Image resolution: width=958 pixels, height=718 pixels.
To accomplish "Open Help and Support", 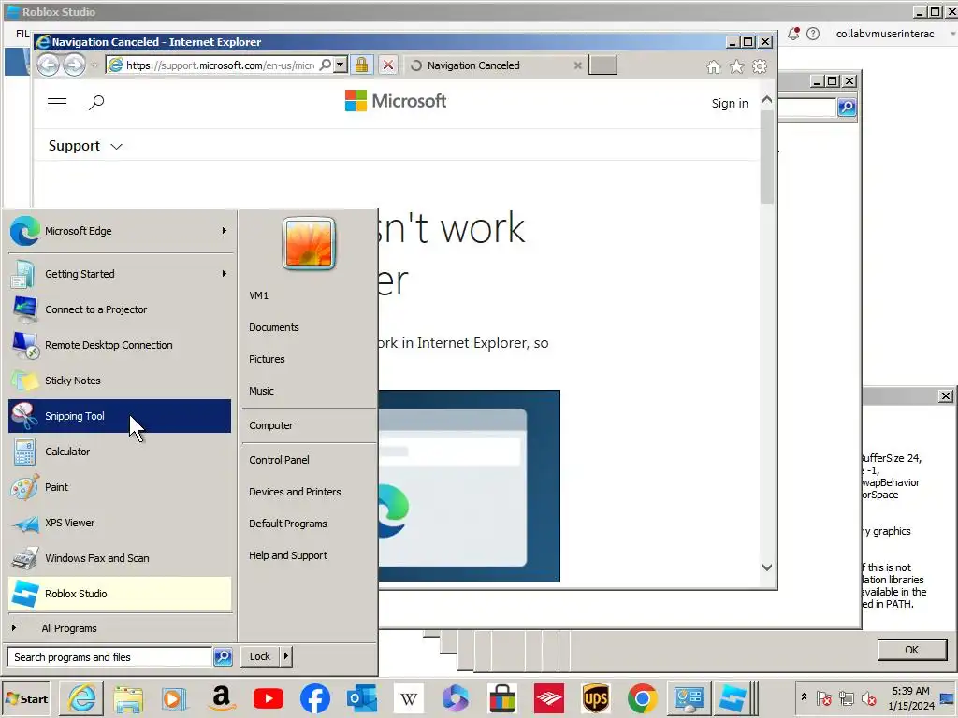I will click(x=288, y=555).
